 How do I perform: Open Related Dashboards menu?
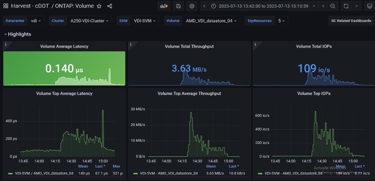pyautogui.click(x=351, y=21)
